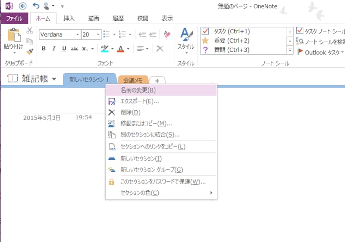
Task: Toggle Bold formatting
Action: [44, 49]
